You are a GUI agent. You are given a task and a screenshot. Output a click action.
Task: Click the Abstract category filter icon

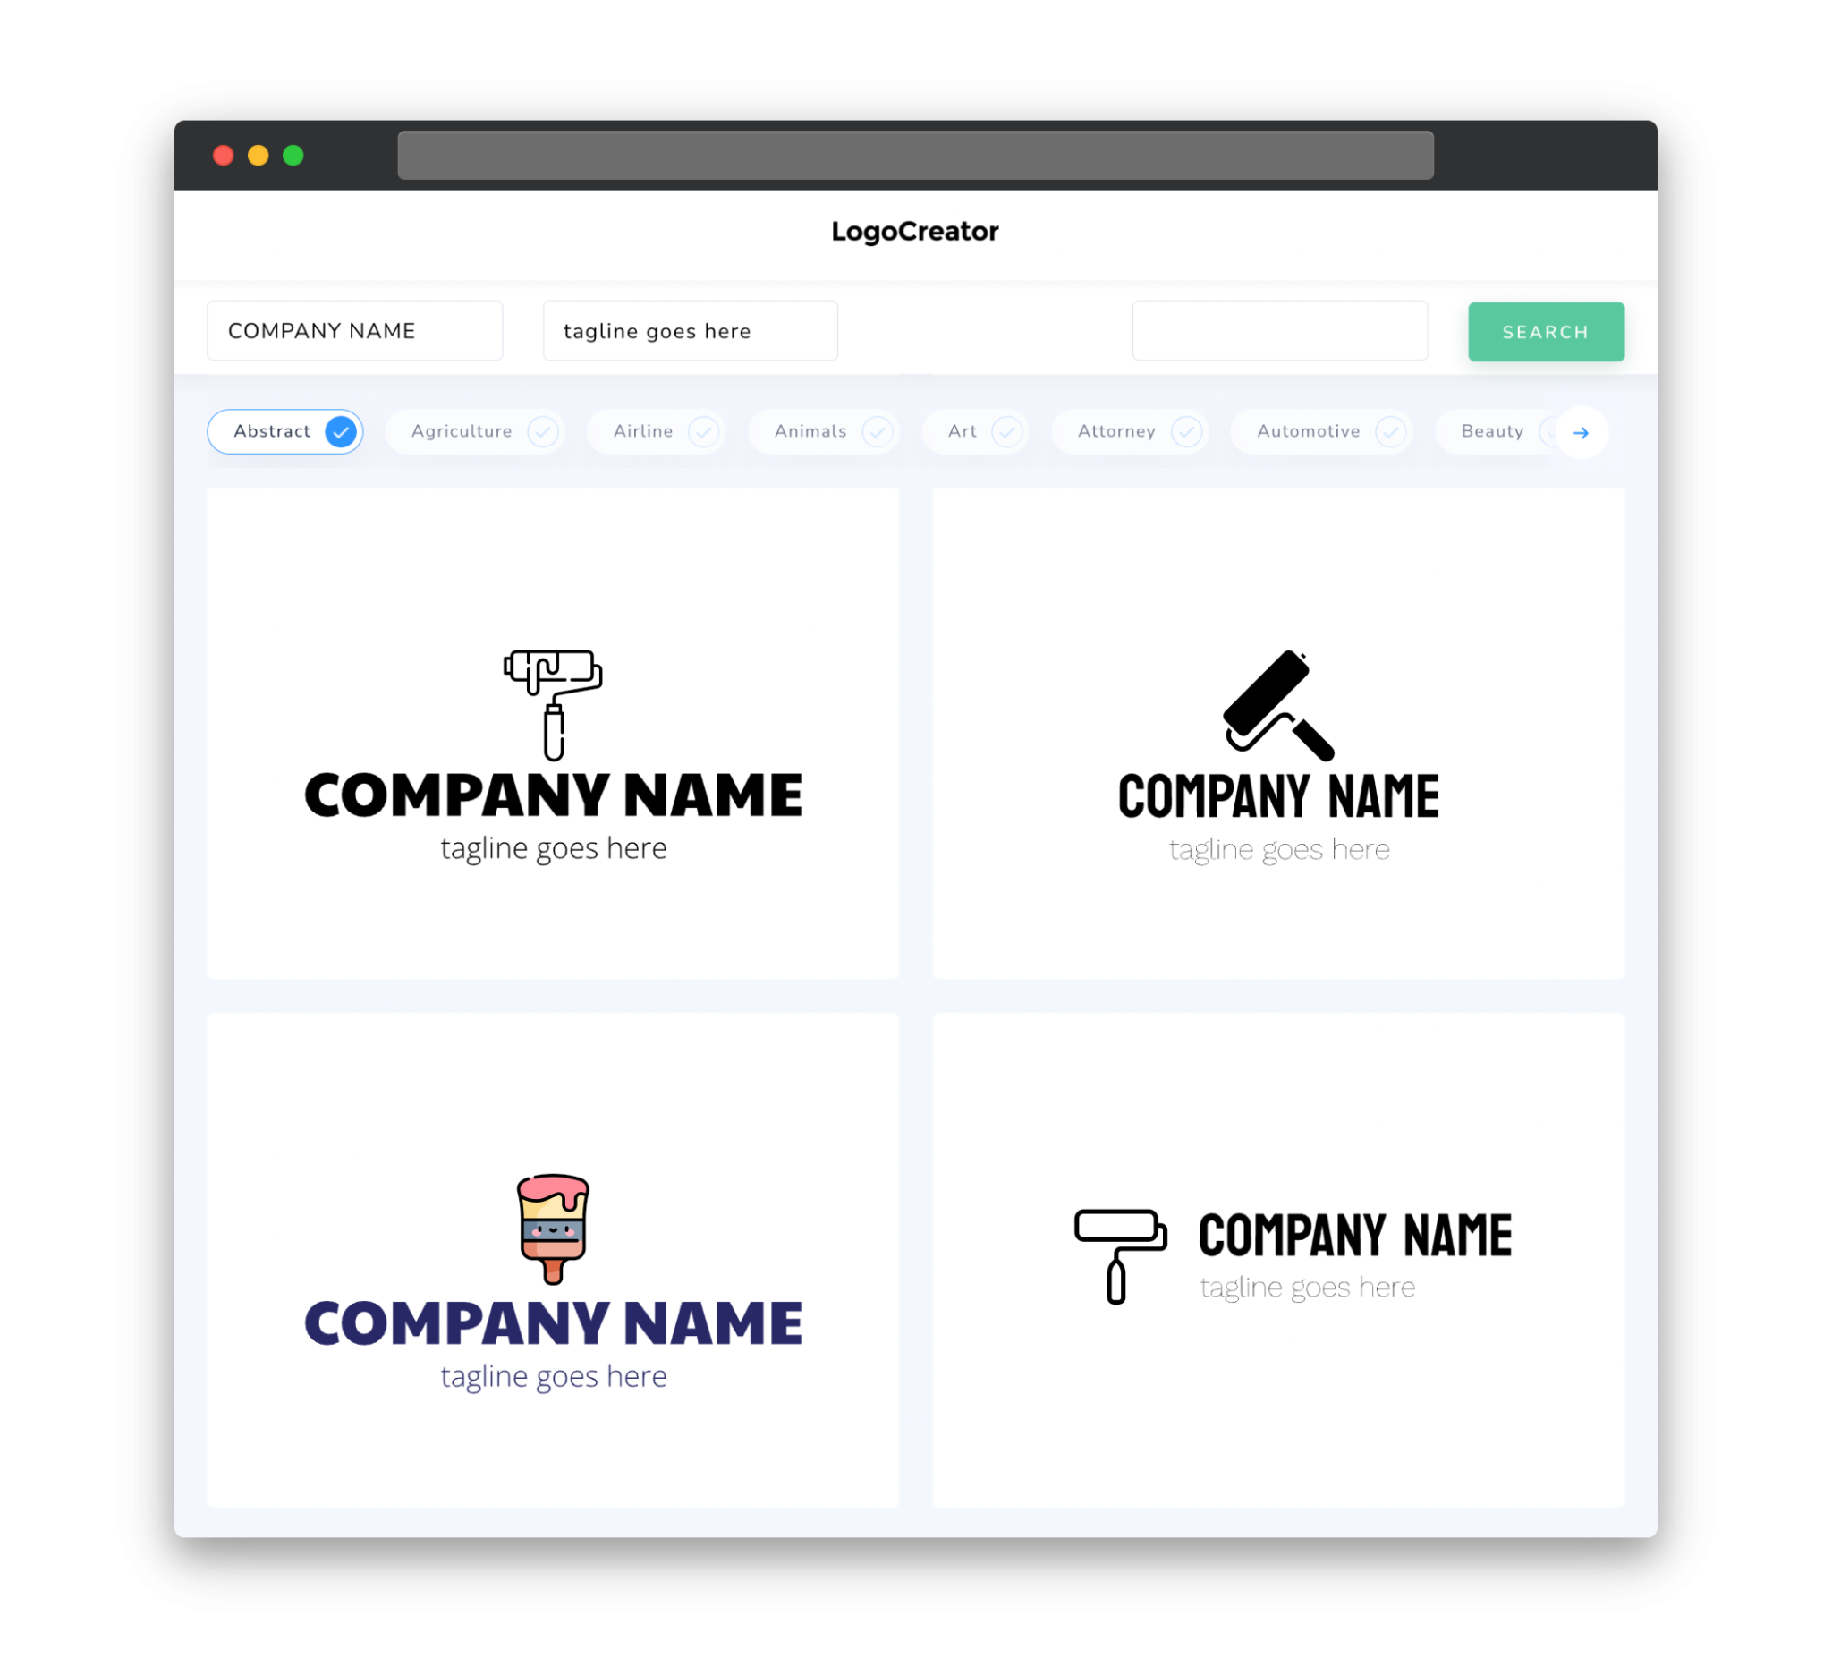pos(340,431)
